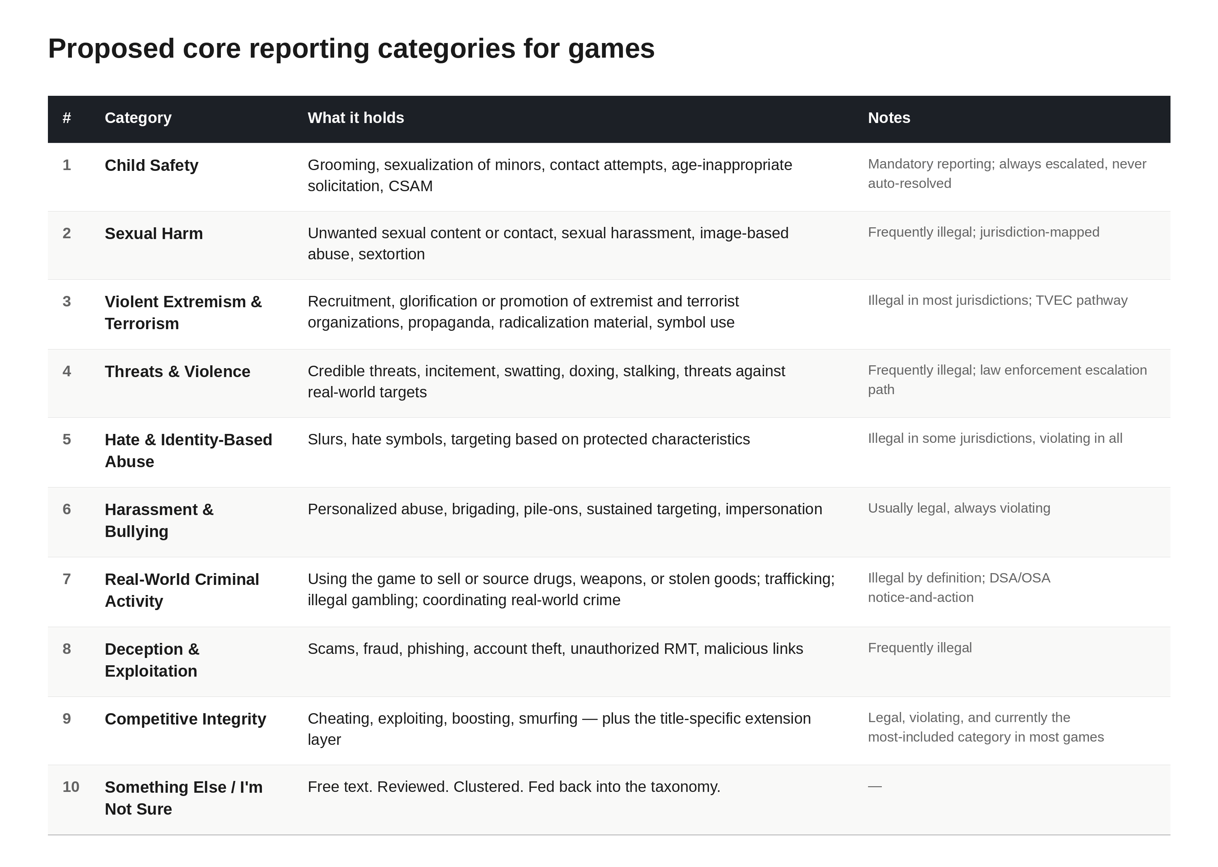The width and height of the screenshot is (1218, 867).
Task: Click the Harassment & Bullying category
Action: tap(159, 520)
